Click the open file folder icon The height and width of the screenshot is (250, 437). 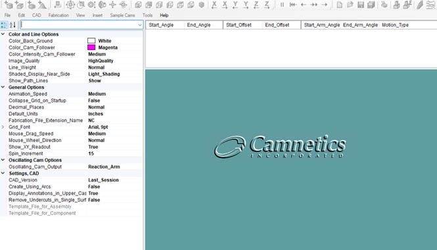(x=350, y=5)
